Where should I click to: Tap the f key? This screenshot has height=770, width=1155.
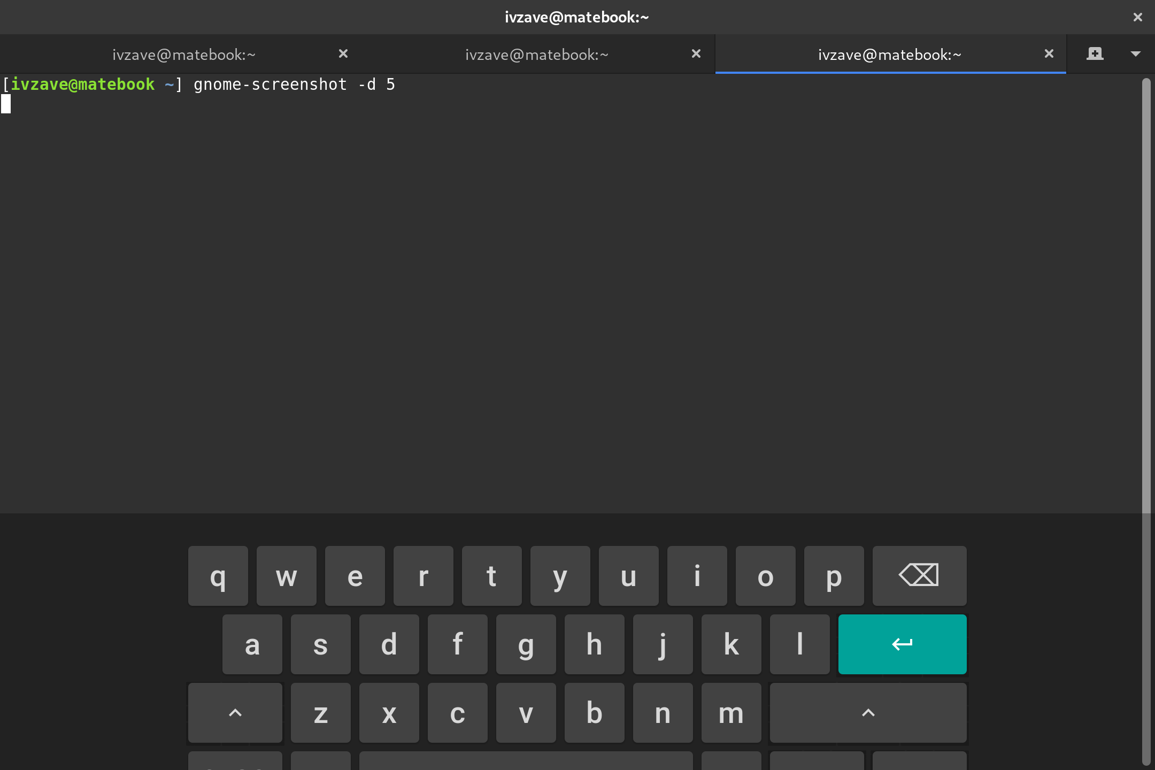458,644
